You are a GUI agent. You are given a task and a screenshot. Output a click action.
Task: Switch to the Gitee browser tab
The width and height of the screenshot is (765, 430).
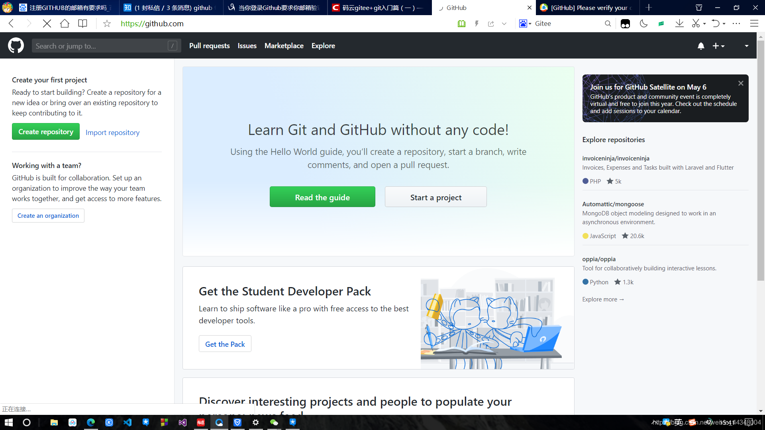coord(379,8)
